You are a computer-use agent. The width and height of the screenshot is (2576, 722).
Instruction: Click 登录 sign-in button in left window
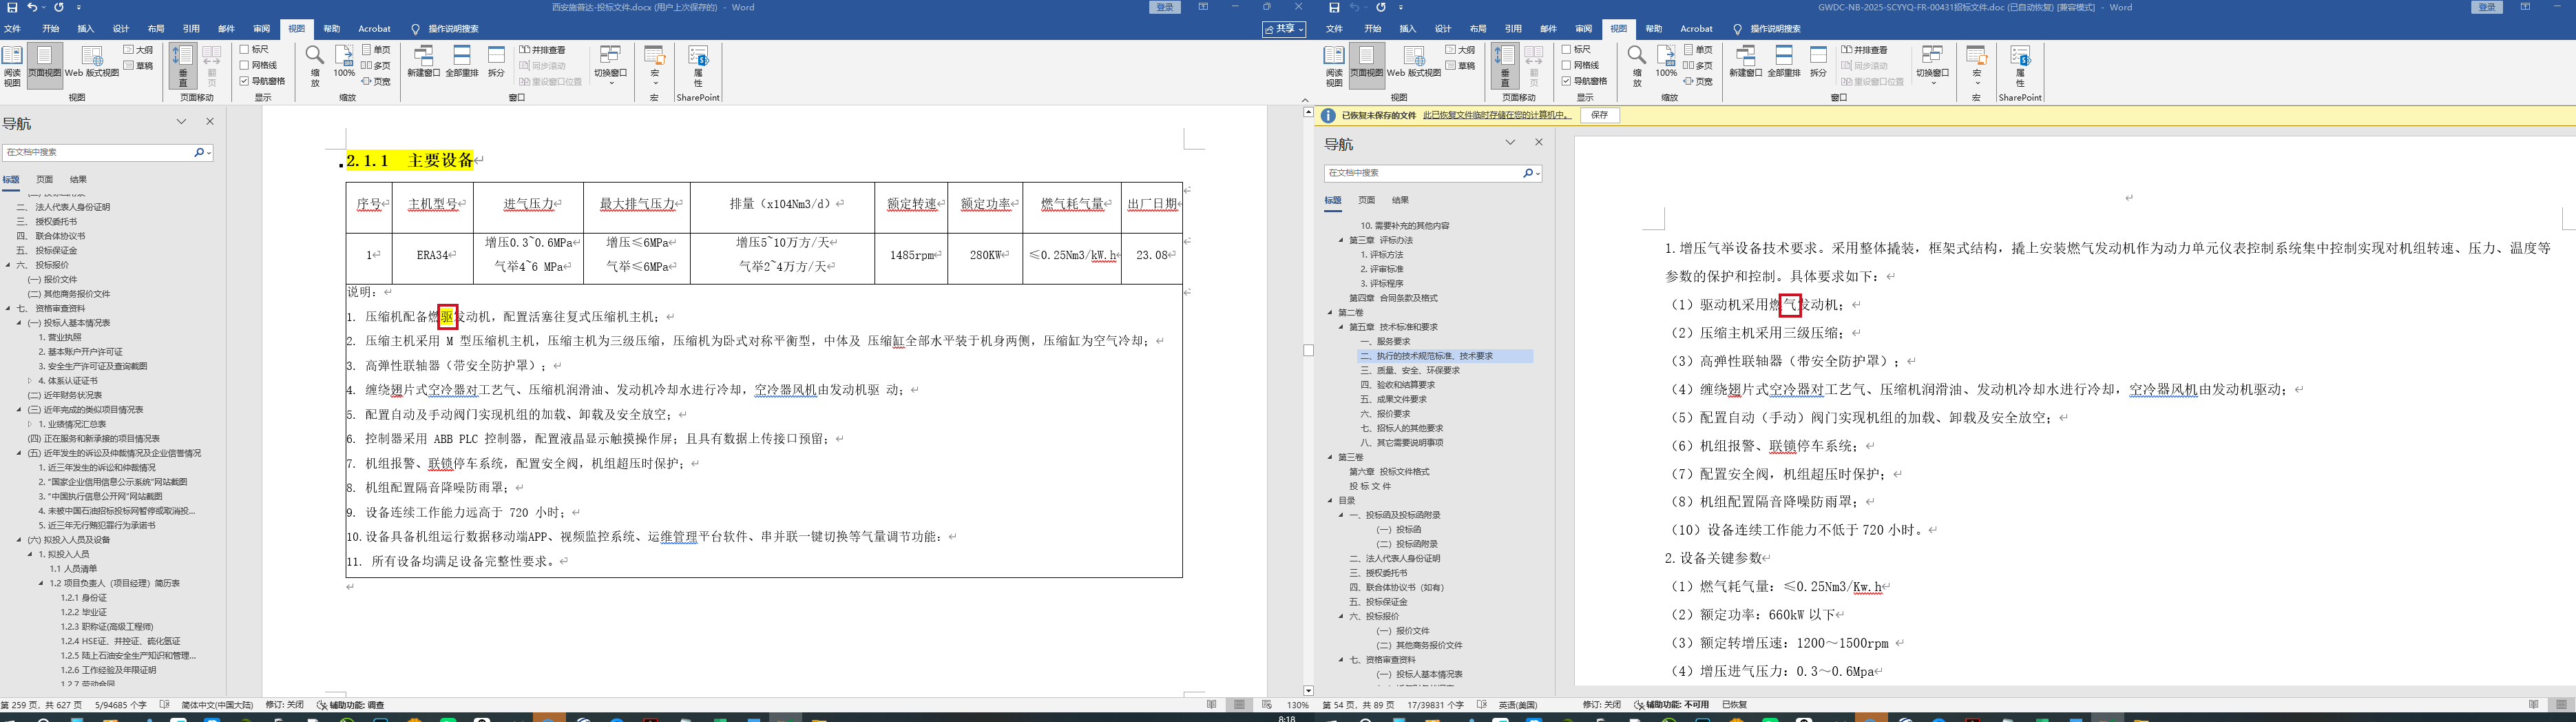pos(1165,7)
